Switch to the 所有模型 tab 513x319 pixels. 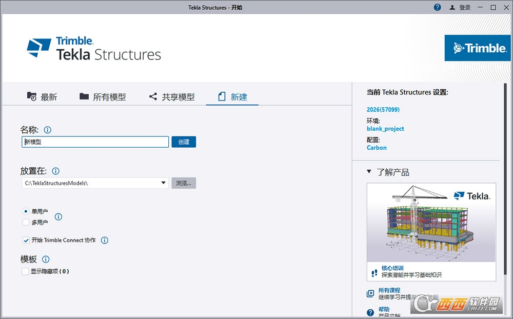[x=103, y=97]
